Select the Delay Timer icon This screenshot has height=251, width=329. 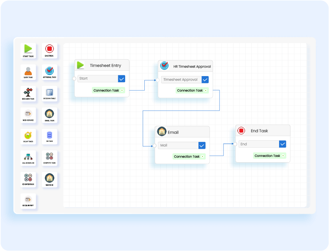click(28, 135)
